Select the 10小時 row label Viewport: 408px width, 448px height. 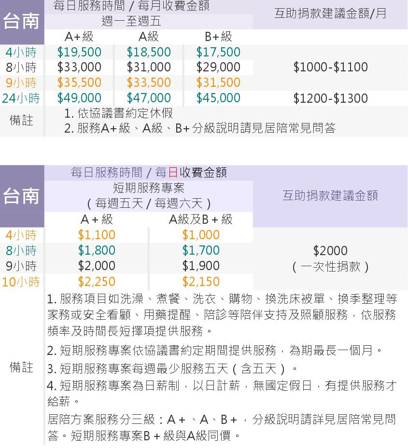tap(21, 282)
